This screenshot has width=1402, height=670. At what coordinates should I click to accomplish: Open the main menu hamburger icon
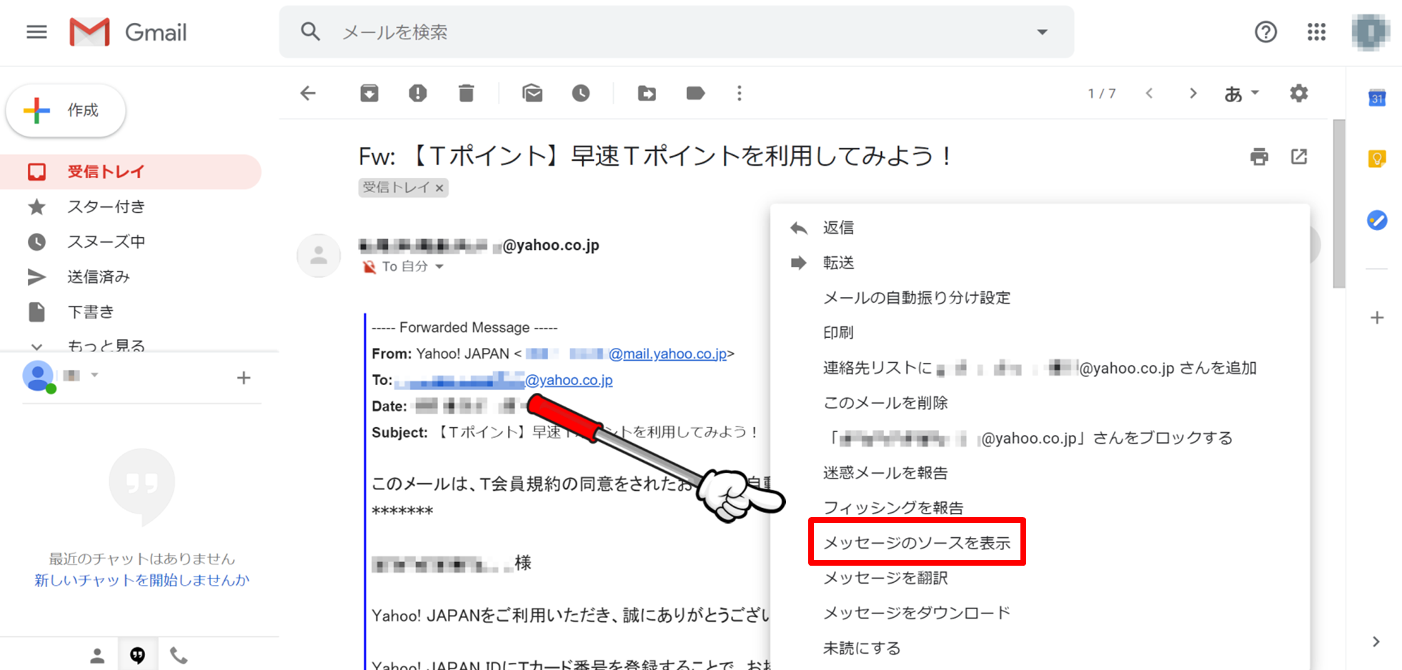36,32
